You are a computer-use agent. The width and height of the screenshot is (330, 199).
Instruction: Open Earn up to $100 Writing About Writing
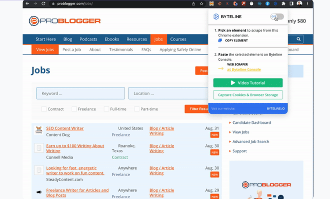coord(75,148)
